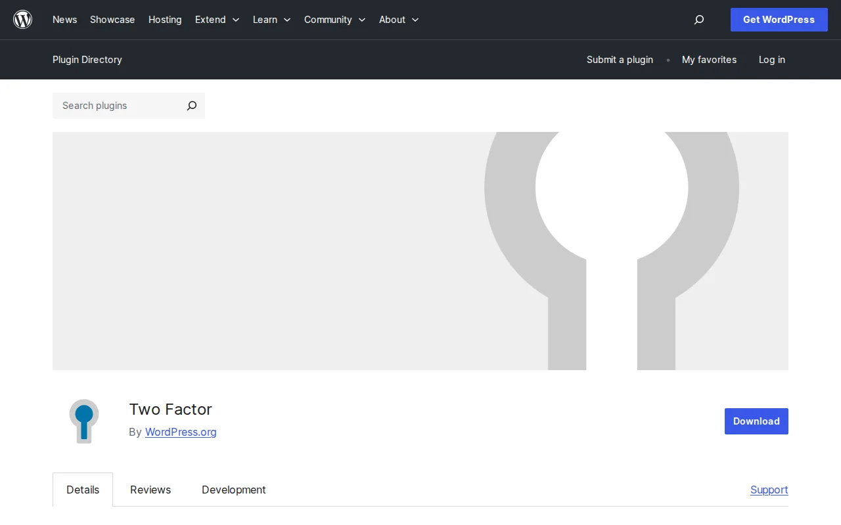The height and width of the screenshot is (525, 841).
Task: Click the Get WordPress button
Action: tap(779, 20)
